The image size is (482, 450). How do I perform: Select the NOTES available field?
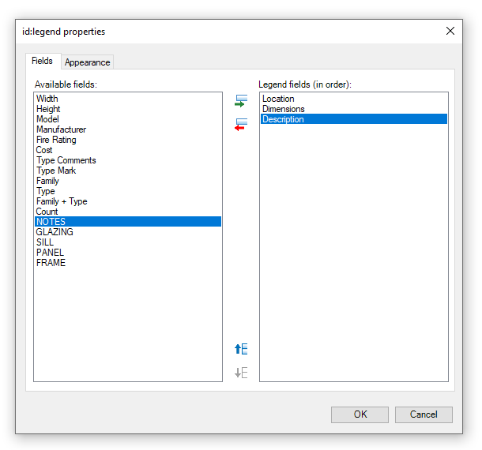51,222
